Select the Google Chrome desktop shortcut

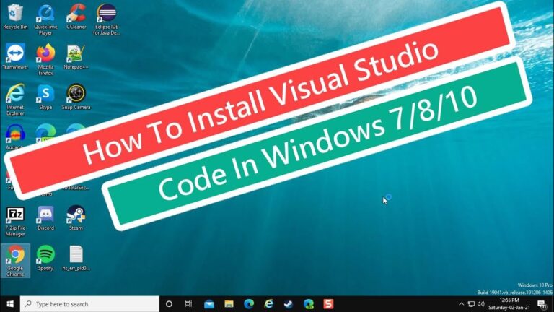[15, 261]
